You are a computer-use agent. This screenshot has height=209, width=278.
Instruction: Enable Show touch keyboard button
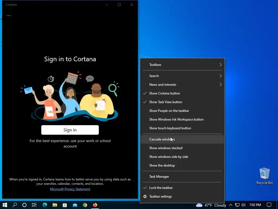pyautogui.click(x=182, y=128)
